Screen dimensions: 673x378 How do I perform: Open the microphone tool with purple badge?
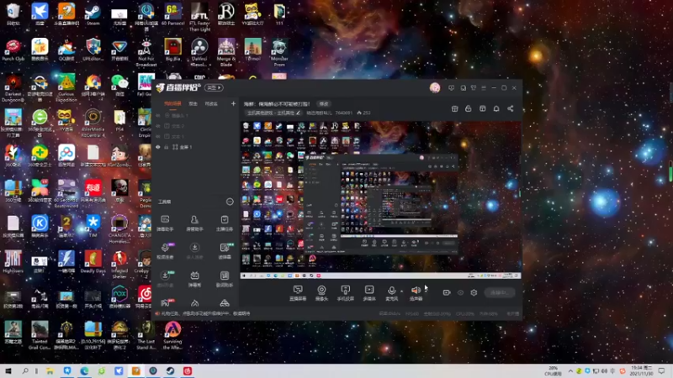165,251
